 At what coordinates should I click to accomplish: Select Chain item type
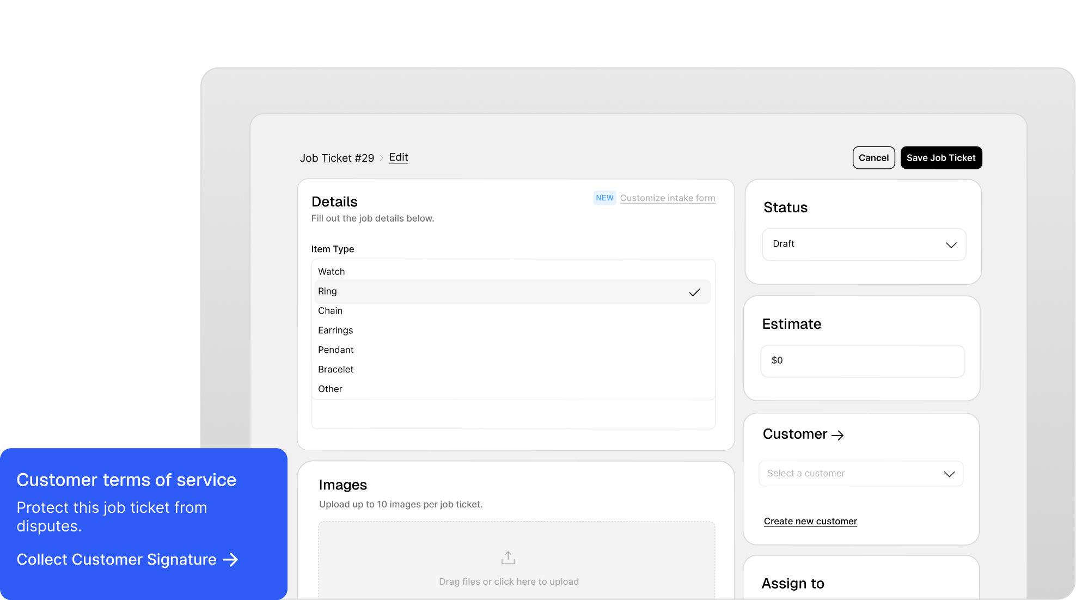(331, 311)
